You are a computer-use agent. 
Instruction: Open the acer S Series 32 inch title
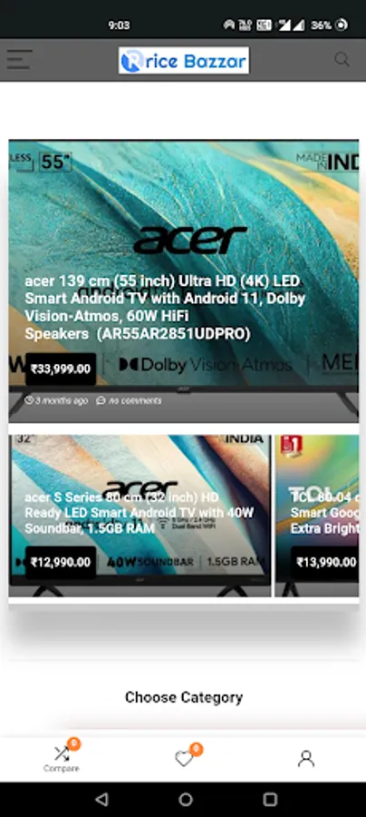click(x=140, y=513)
